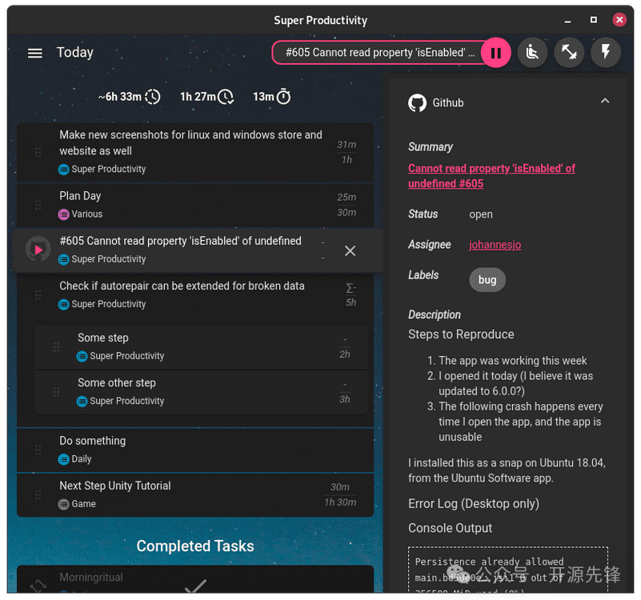The height and width of the screenshot is (600, 641).
Task: Click the Game tag icon
Action: pyautogui.click(x=64, y=504)
